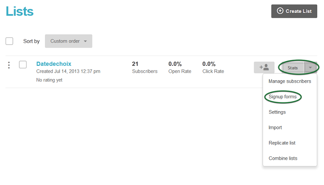
Task: Select Manage subscribers from the menu
Action: 290,81
